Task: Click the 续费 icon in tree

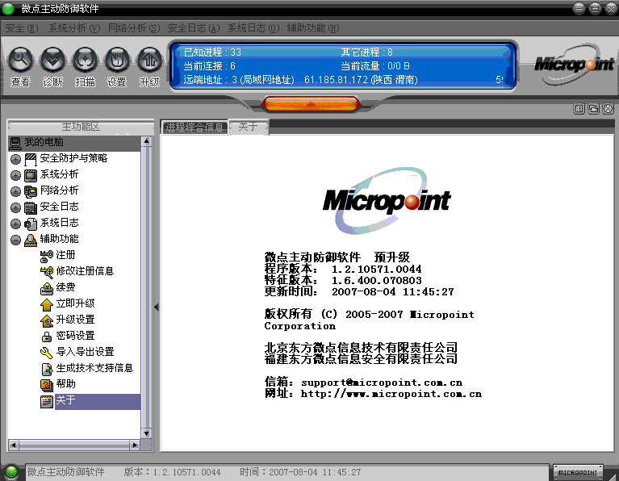Action: coord(47,288)
